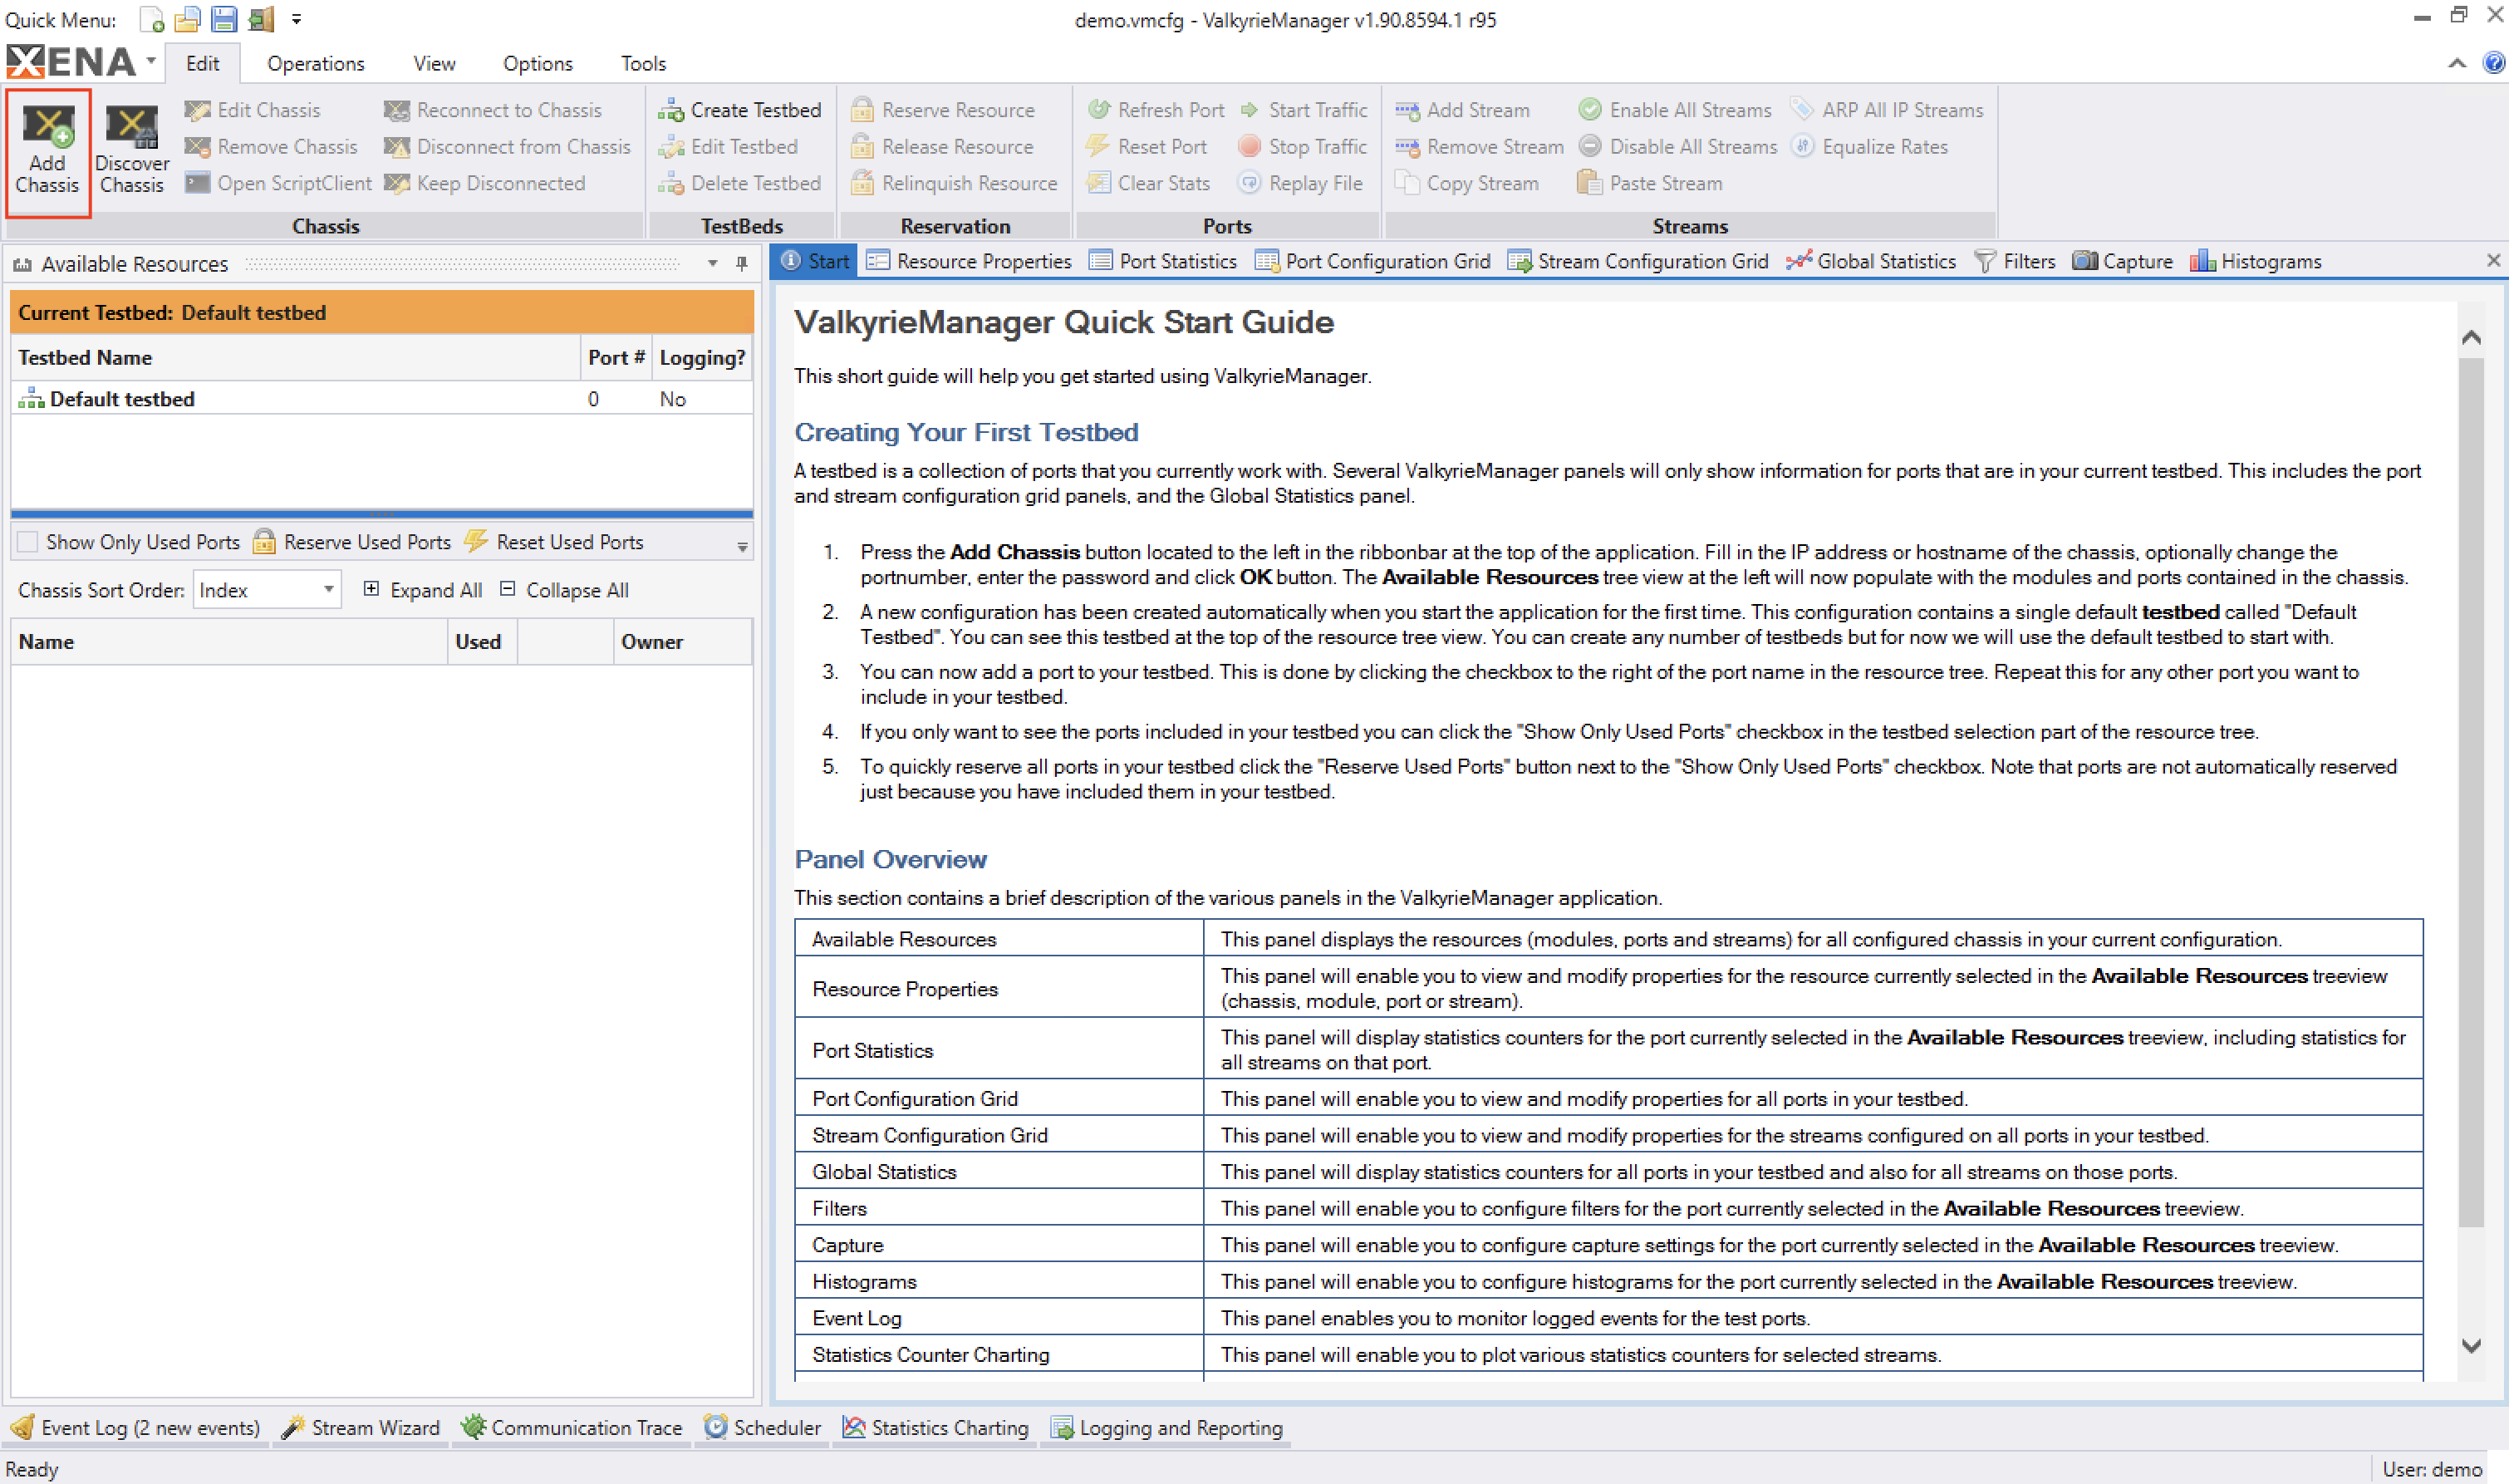Select the Default testbed row

382,399
